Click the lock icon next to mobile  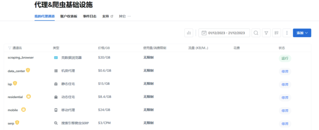click(24, 109)
